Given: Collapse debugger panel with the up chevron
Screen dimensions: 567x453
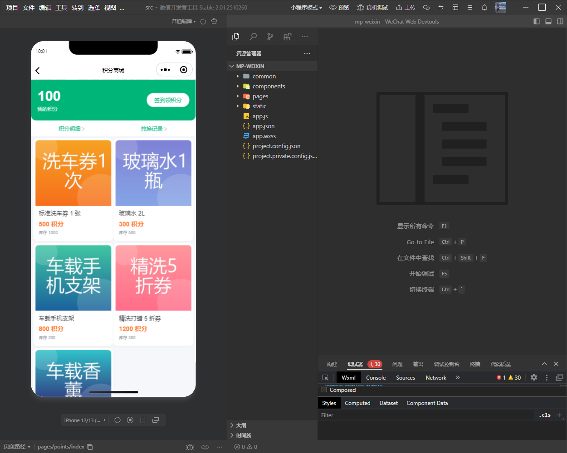Looking at the screenshot, I should [x=544, y=364].
